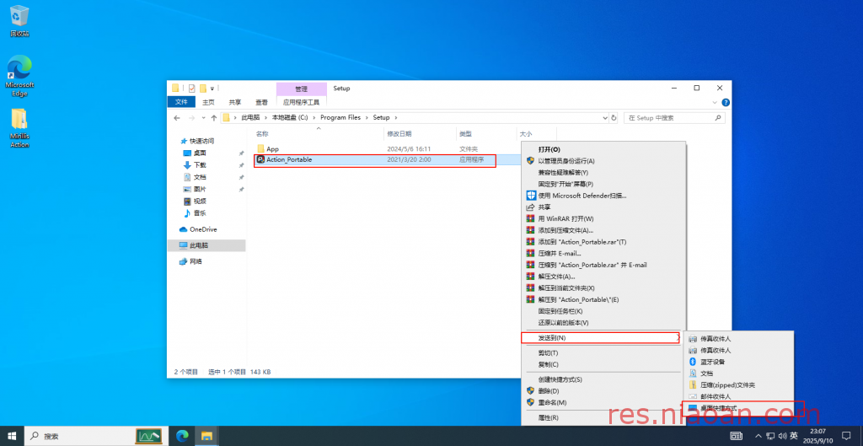Go back using the left arrow button

(177, 118)
